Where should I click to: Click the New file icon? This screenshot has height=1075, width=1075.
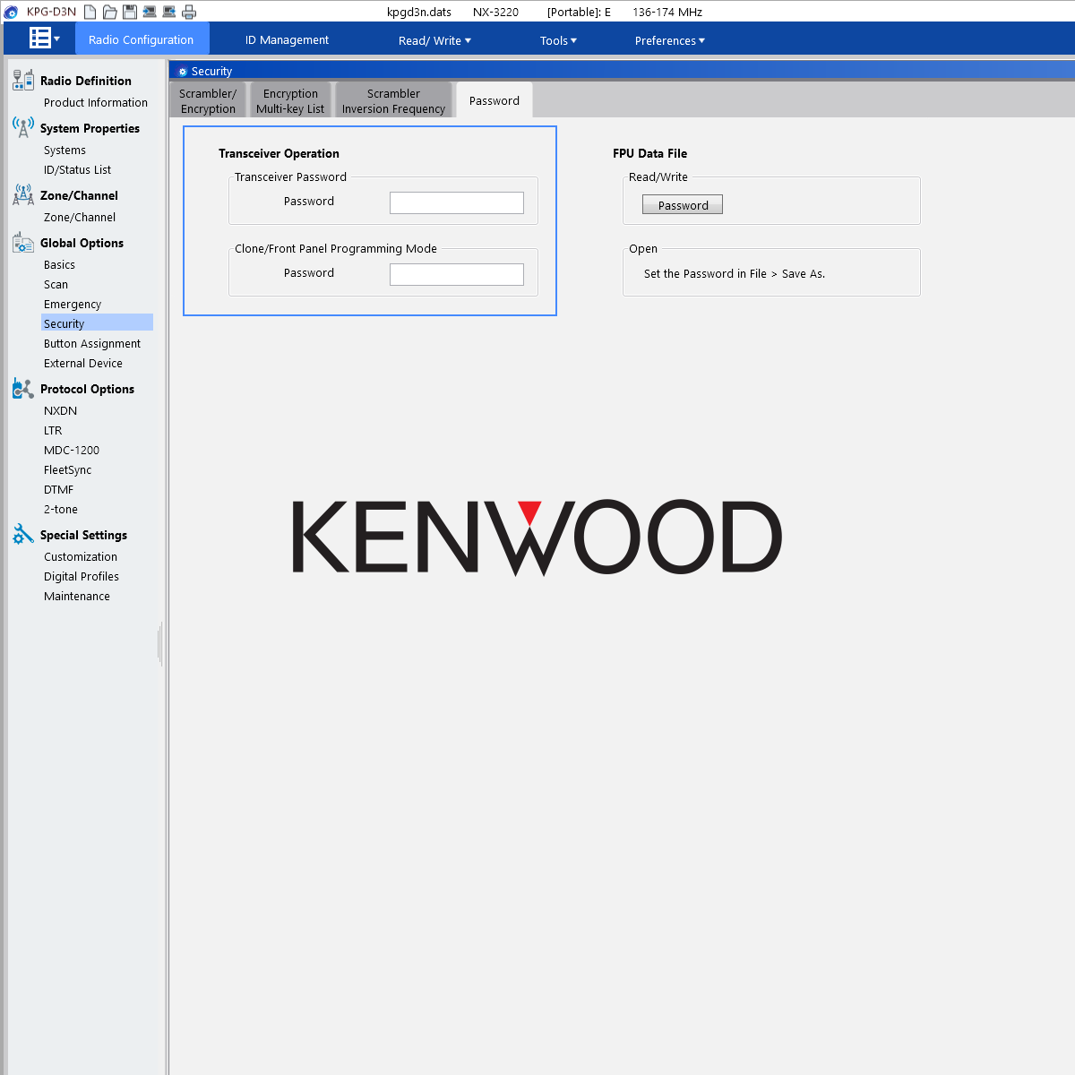(90, 12)
